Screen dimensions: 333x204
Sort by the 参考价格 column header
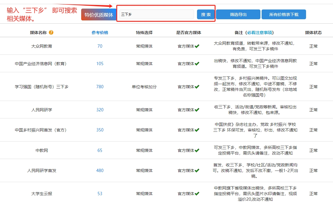pyautogui.click(x=100, y=33)
